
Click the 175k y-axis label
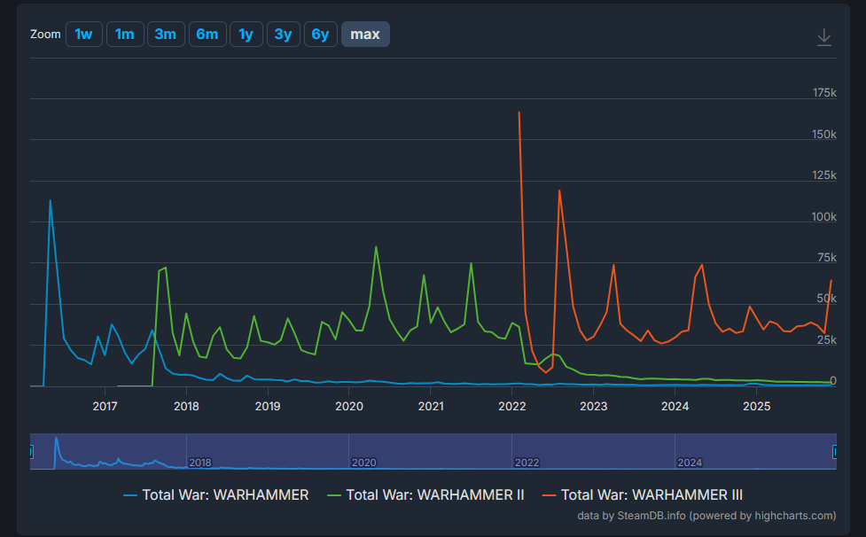click(x=824, y=93)
